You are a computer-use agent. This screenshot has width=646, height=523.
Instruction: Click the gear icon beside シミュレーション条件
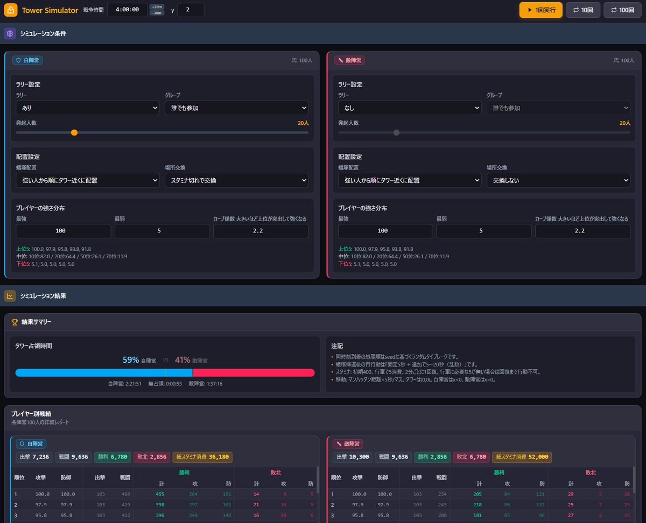(10, 33)
